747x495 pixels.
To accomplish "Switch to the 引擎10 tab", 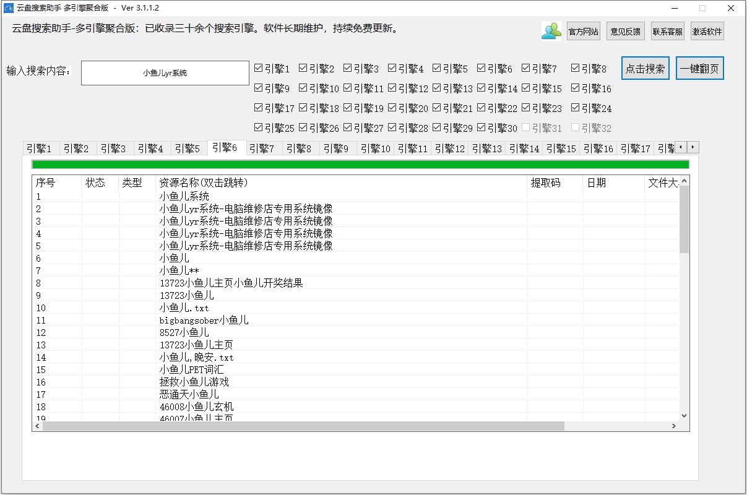I will click(376, 148).
